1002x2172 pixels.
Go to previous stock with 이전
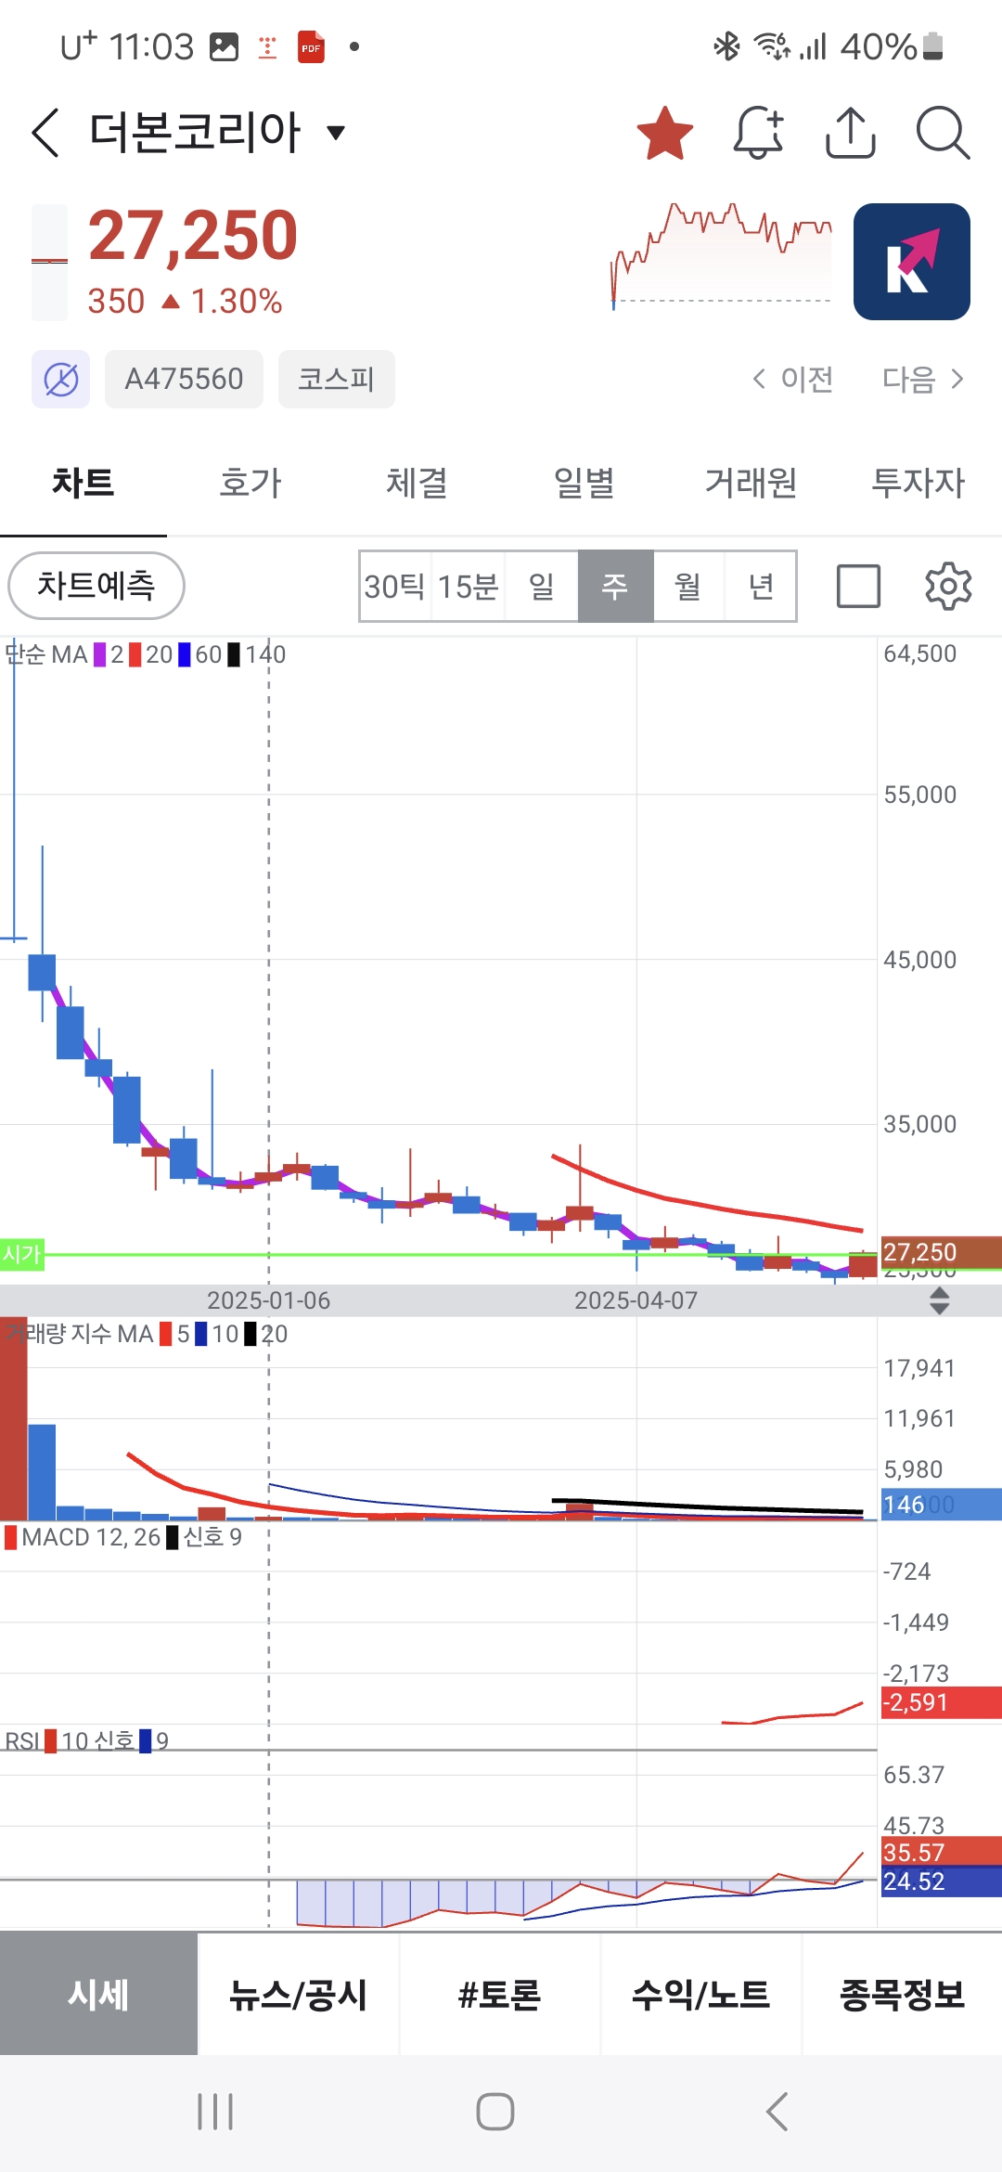coord(793,379)
